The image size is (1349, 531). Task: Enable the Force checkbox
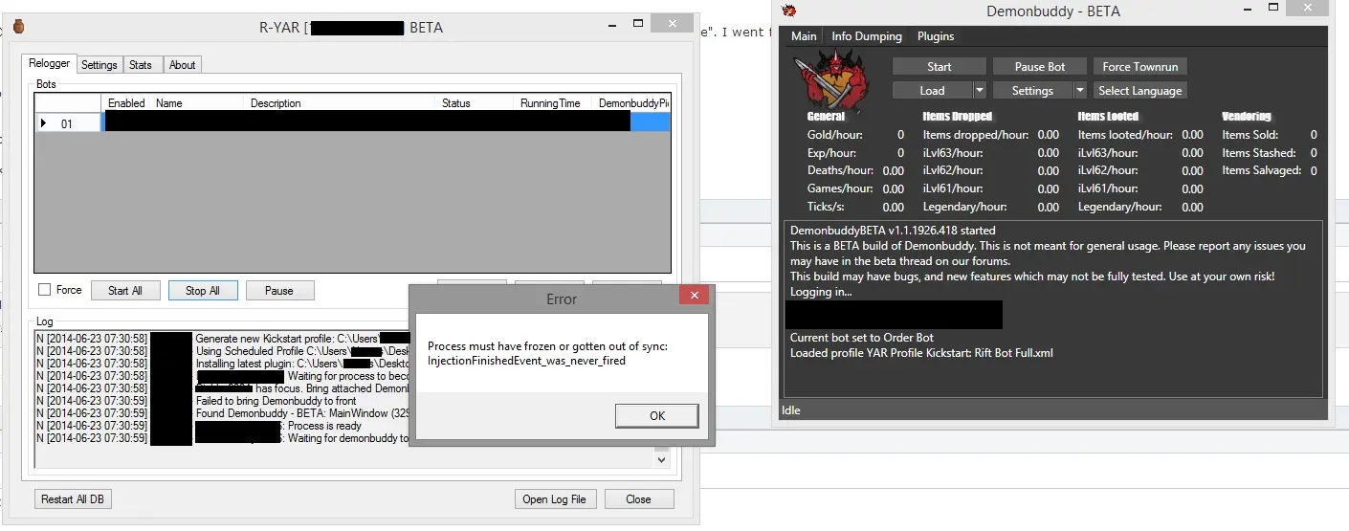tap(44, 290)
